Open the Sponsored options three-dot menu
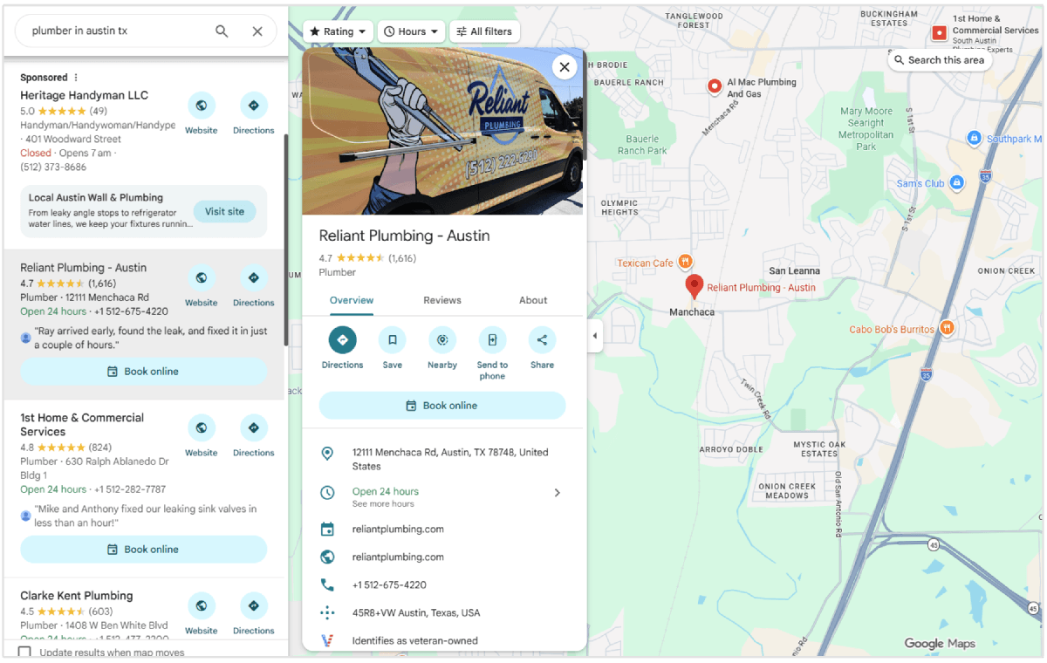Viewport: 1047px width, 663px height. (x=76, y=78)
